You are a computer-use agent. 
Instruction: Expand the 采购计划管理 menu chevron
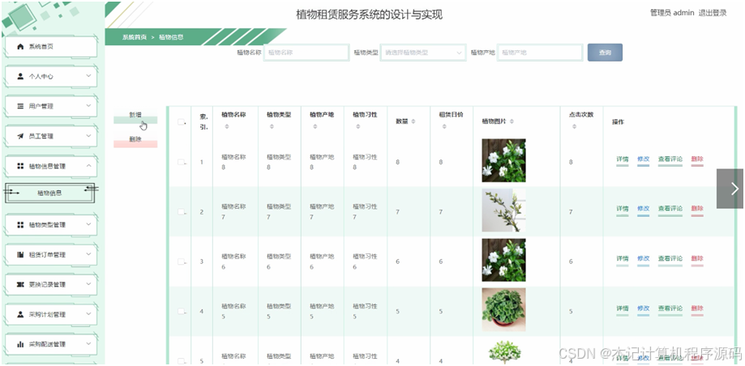pyautogui.click(x=88, y=314)
